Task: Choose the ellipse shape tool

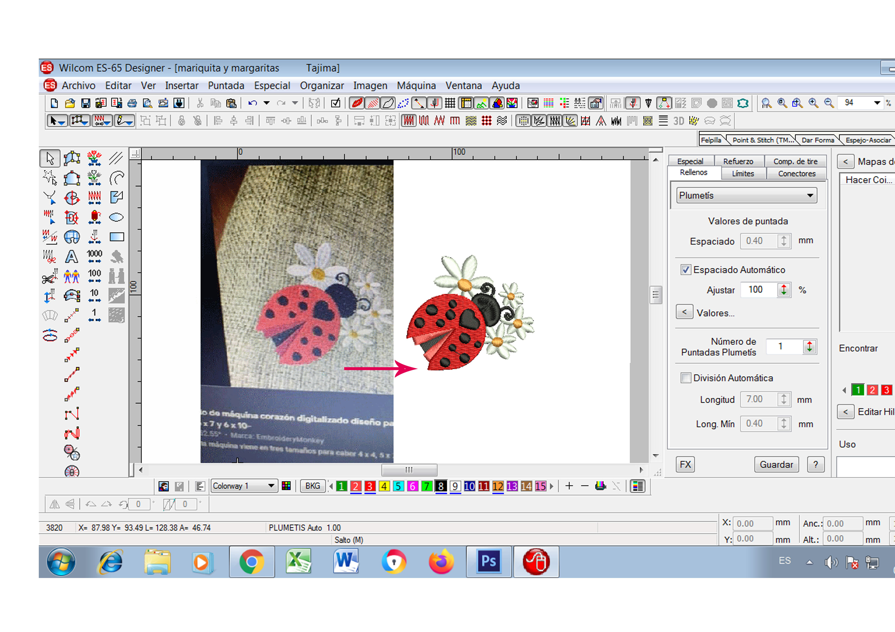Action: (116, 217)
